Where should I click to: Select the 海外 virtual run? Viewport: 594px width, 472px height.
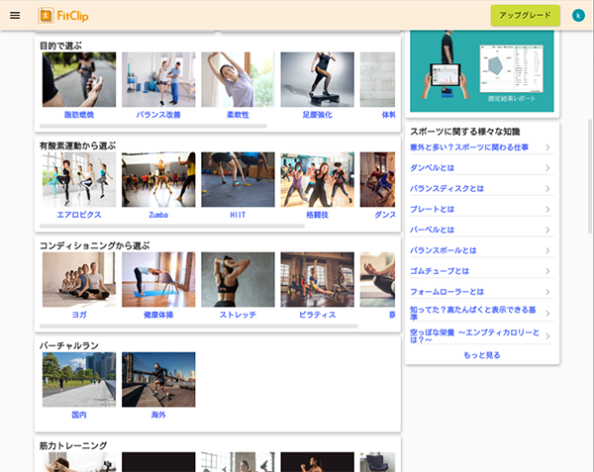pos(158,379)
